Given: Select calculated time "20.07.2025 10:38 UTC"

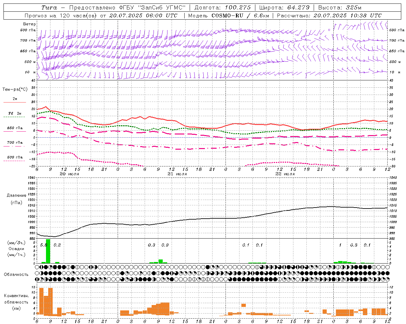Looking at the screenshot, I should pos(348,16).
